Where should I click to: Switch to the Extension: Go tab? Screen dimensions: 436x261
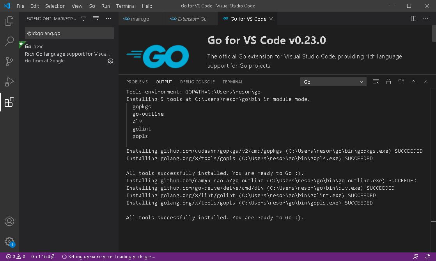point(191,19)
